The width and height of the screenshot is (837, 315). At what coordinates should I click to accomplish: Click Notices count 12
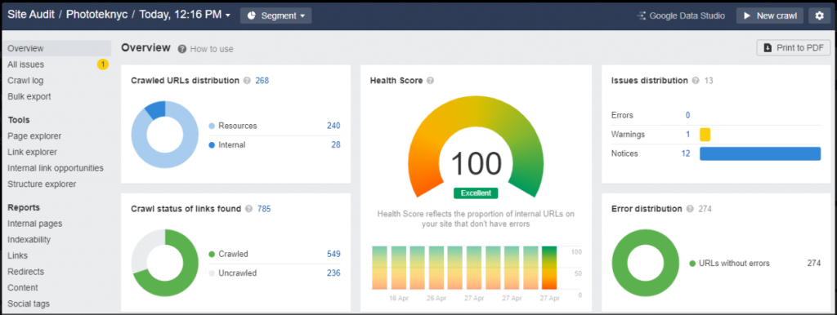686,153
